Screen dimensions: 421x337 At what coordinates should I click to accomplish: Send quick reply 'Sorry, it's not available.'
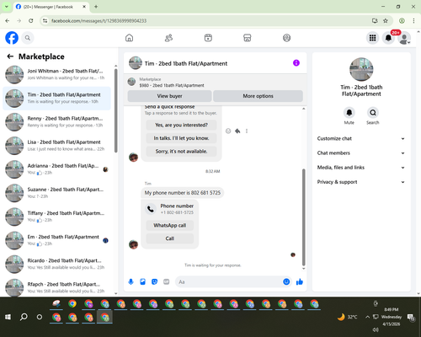[x=181, y=152]
